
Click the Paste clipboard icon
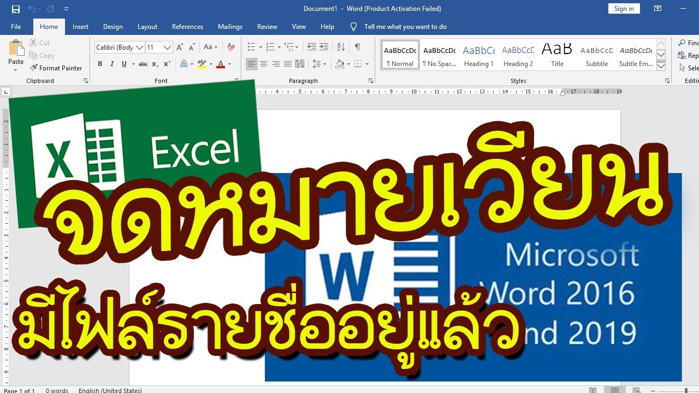tap(16, 48)
